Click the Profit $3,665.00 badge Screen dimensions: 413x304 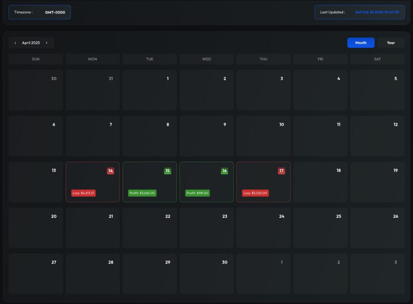142,193
